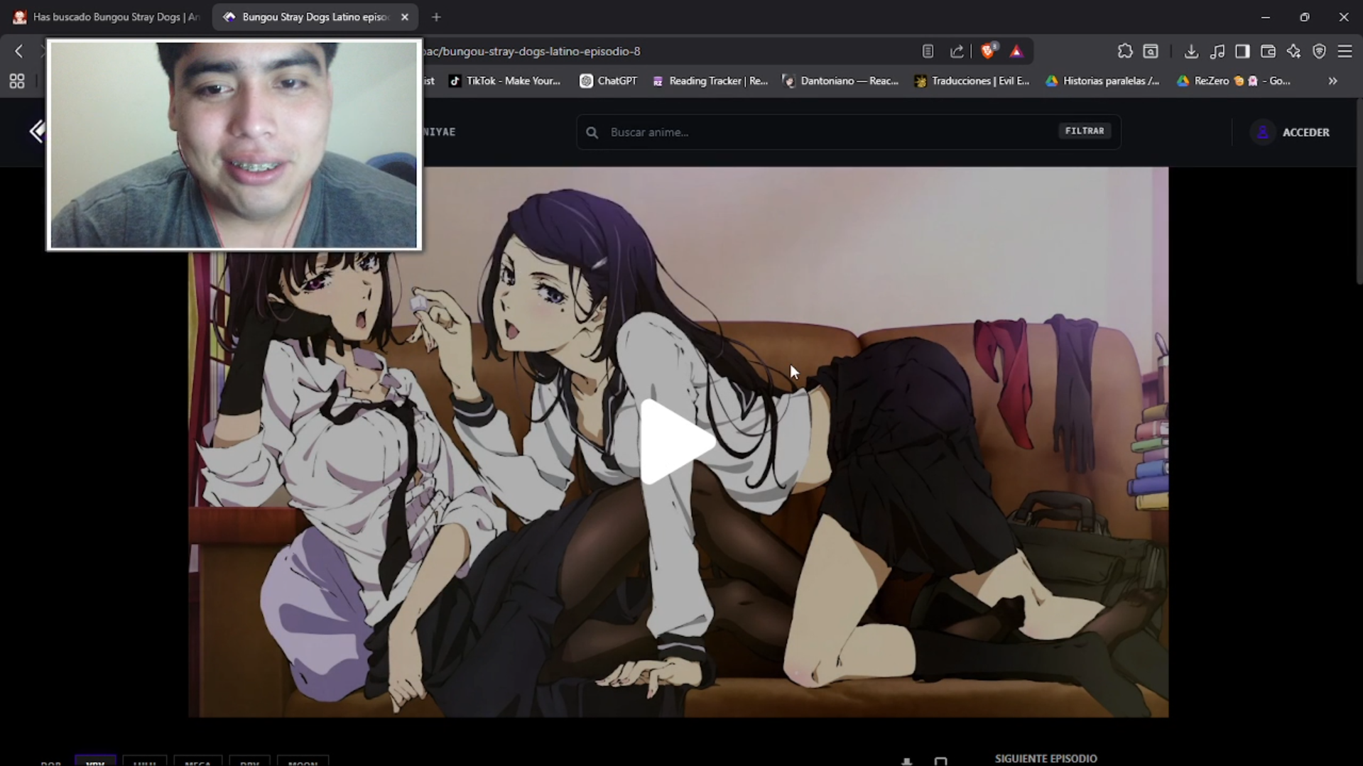Open the media playlist music icon
The image size is (1363, 766).
pos(1217,51)
